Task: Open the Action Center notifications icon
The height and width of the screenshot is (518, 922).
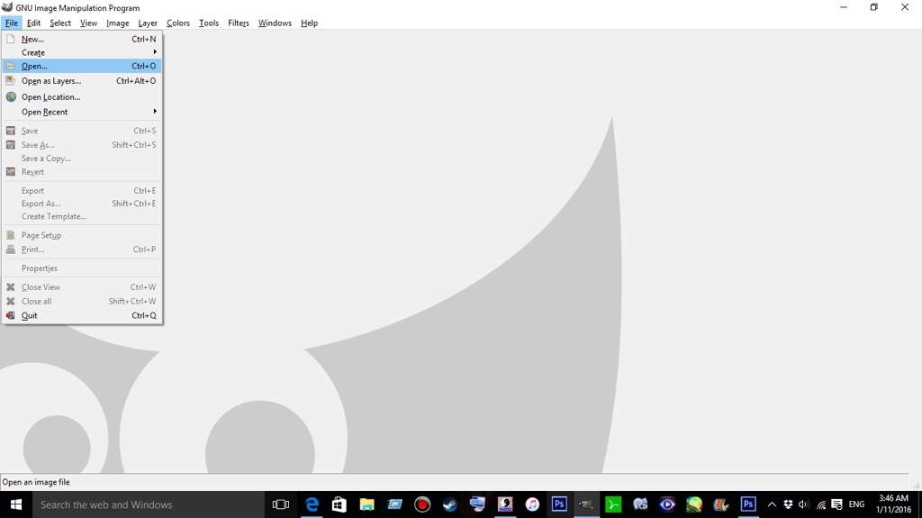Action: pyautogui.click(x=836, y=504)
